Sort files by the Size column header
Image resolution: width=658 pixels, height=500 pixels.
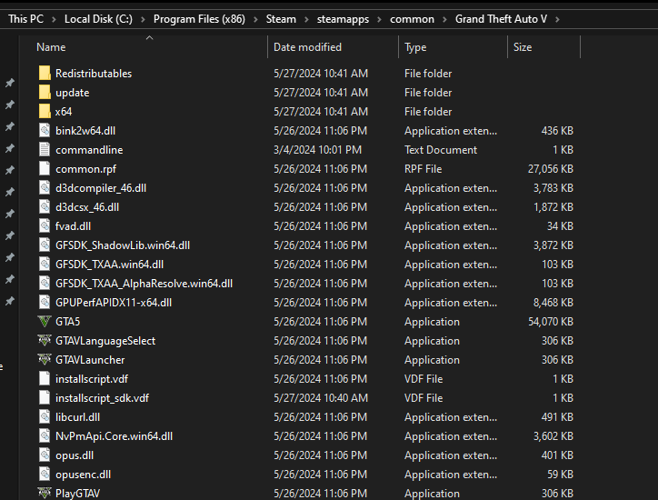[523, 47]
